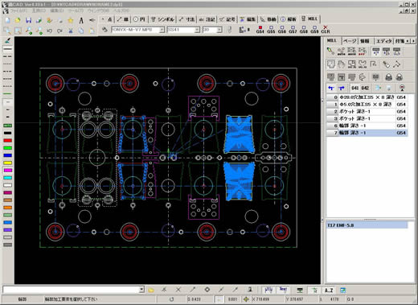Select row 3 ポケット 深さ-1 operation
Screen dimensions: 418x305
tap(367, 118)
